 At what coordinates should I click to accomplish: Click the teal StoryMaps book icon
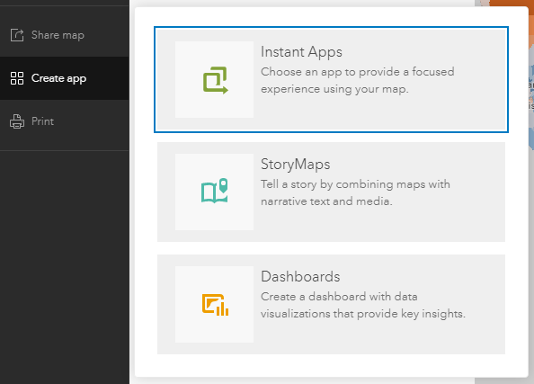215,191
